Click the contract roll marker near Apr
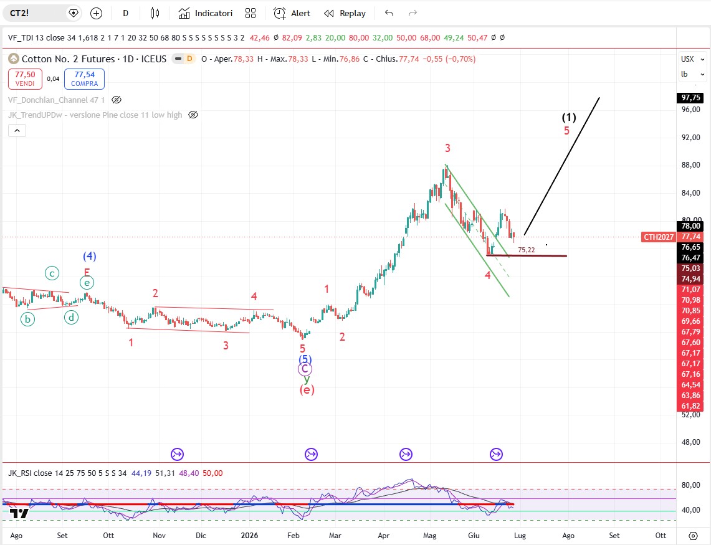Image resolution: width=711 pixels, height=545 pixels. [x=406, y=454]
